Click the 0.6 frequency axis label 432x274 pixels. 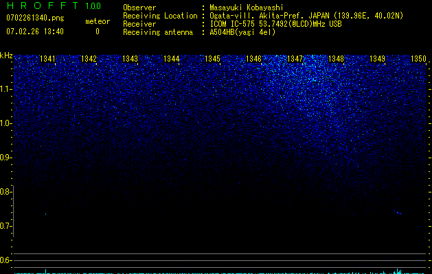[5, 260]
